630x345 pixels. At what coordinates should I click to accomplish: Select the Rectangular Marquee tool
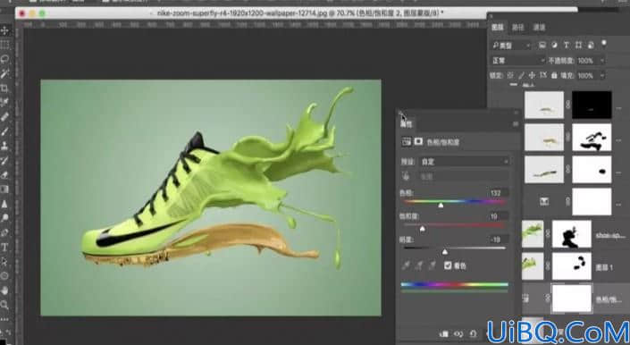pyautogui.click(x=4, y=45)
